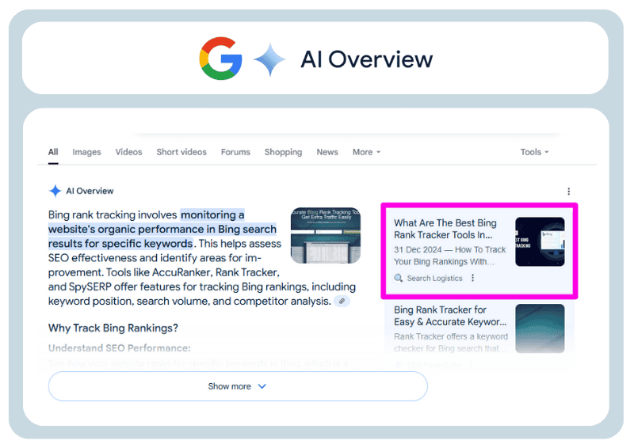This screenshot has width=634, height=448.
Task: Switch to the Images tab
Action: point(86,152)
